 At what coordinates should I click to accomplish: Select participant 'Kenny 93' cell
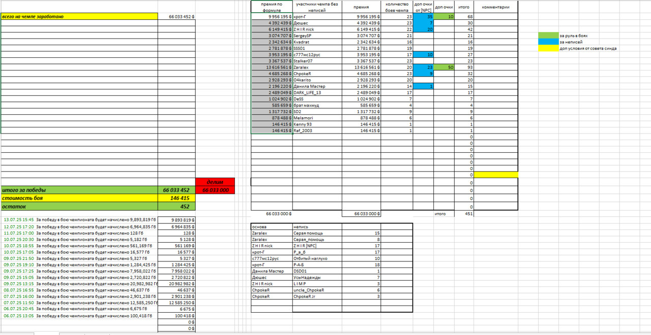(x=317, y=124)
